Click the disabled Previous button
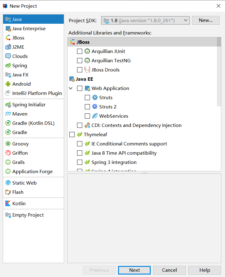Viewport: 225px width, 277px height. (x=99, y=270)
